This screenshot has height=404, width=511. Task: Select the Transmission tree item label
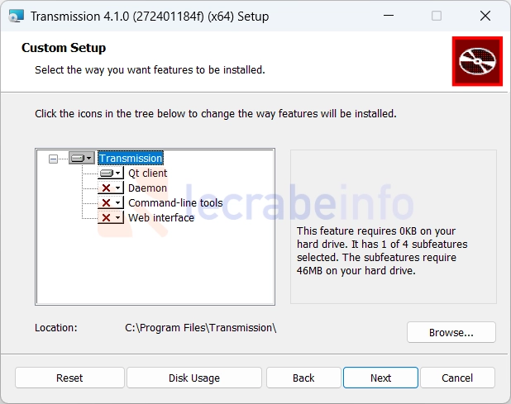130,158
